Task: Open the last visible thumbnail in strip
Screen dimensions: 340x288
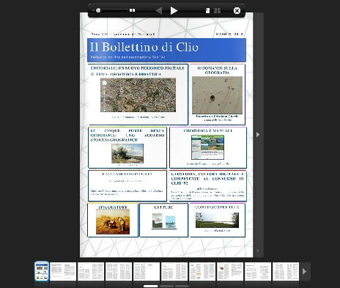Action: pyautogui.click(x=286, y=271)
